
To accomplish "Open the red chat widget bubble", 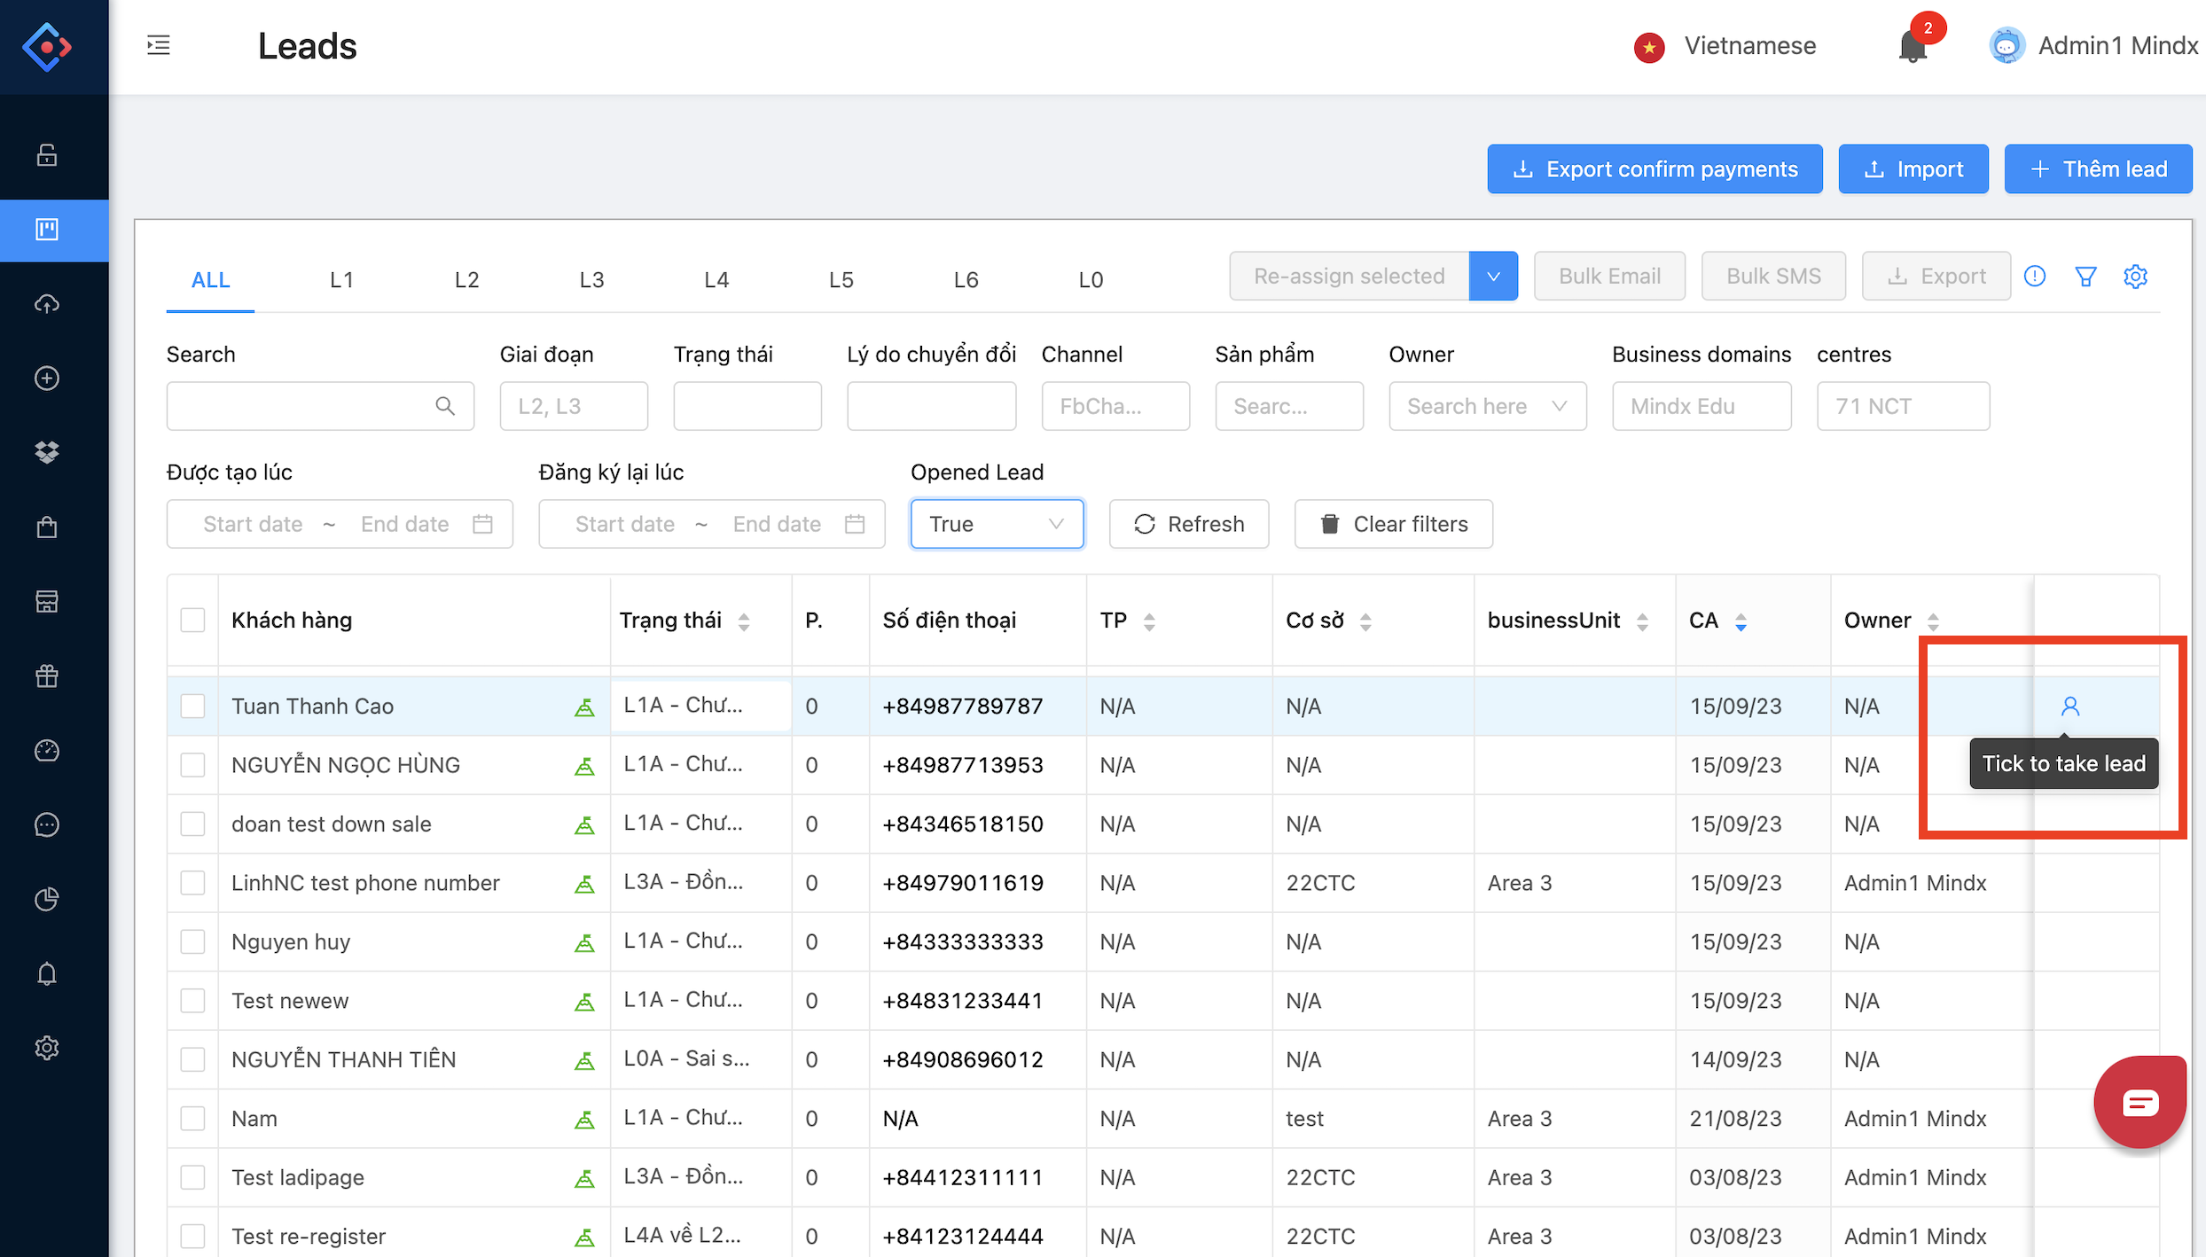I will [2140, 1103].
